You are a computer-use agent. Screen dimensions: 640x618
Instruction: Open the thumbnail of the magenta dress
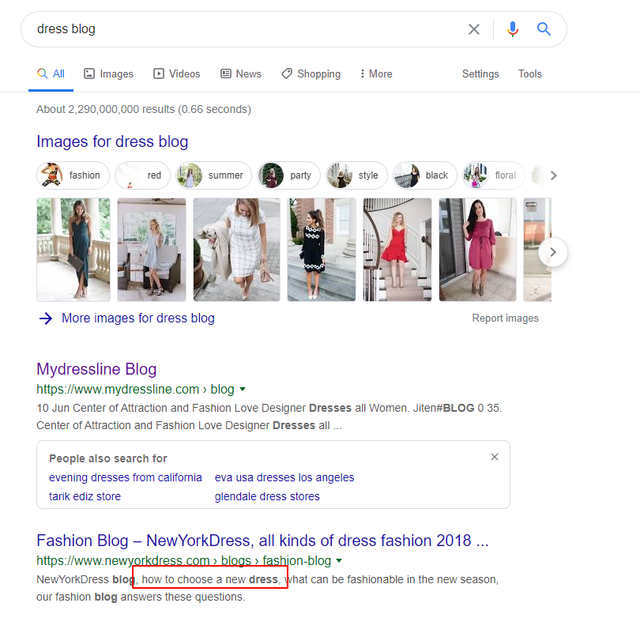pyautogui.click(x=477, y=250)
